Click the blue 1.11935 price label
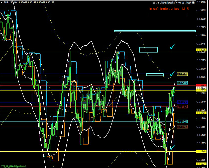 click(182, 102)
